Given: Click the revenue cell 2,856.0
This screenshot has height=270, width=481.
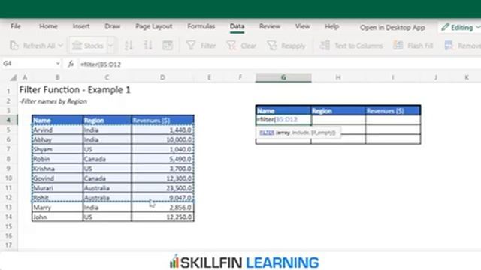Looking at the screenshot, I should coord(162,208).
